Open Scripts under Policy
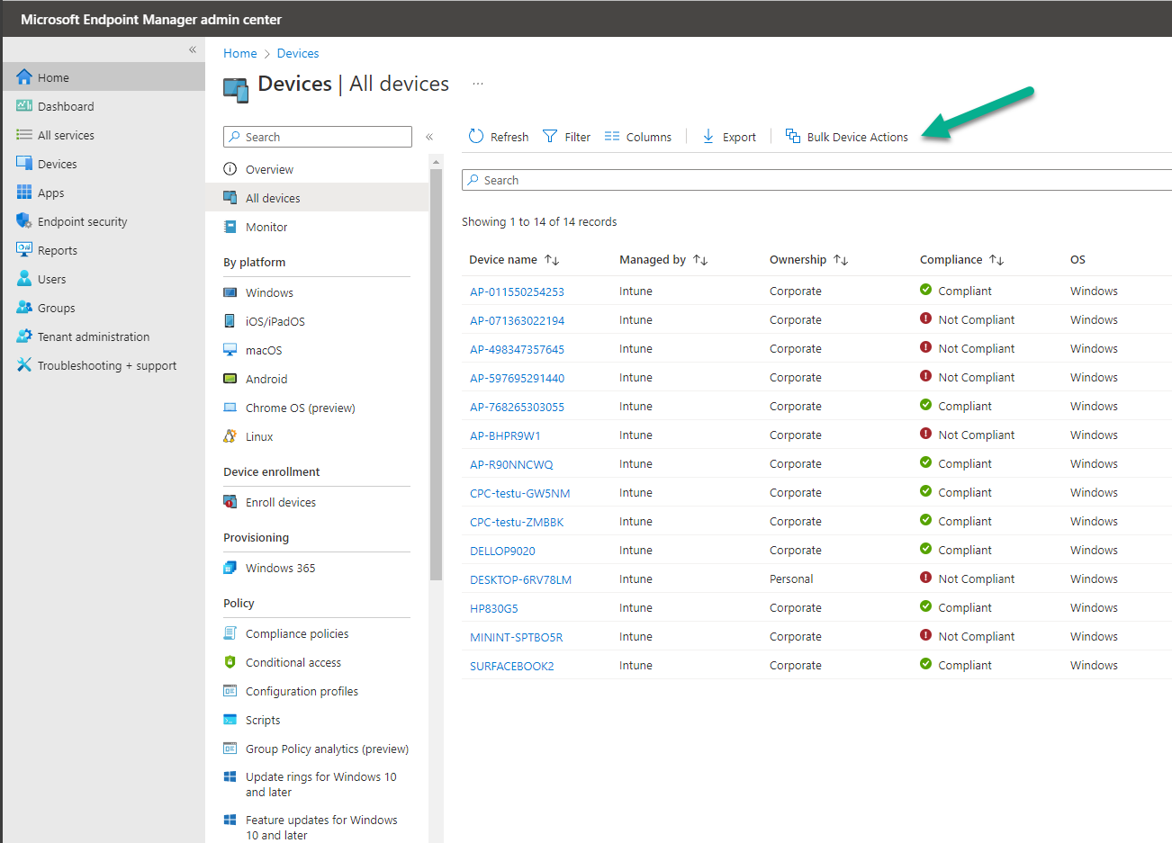The height and width of the screenshot is (843, 1172). tap(263, 720)
